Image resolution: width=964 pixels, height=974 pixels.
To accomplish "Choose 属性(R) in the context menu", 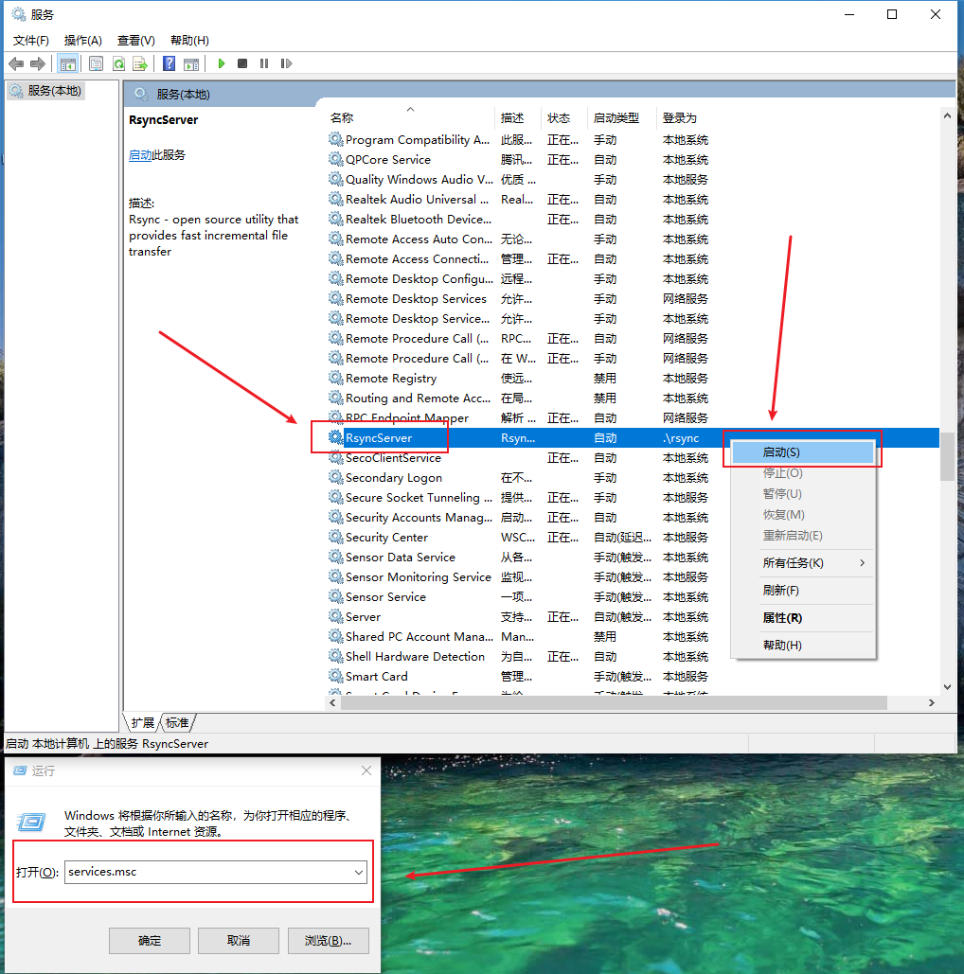I will (x=803, y=618).
